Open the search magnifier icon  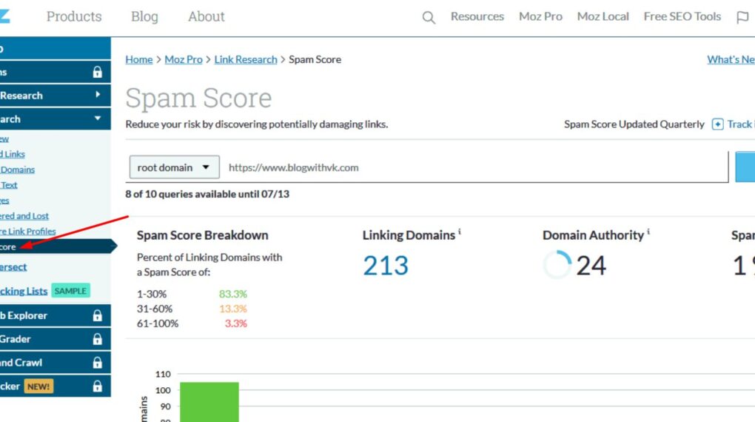click(x=429, y=17)
